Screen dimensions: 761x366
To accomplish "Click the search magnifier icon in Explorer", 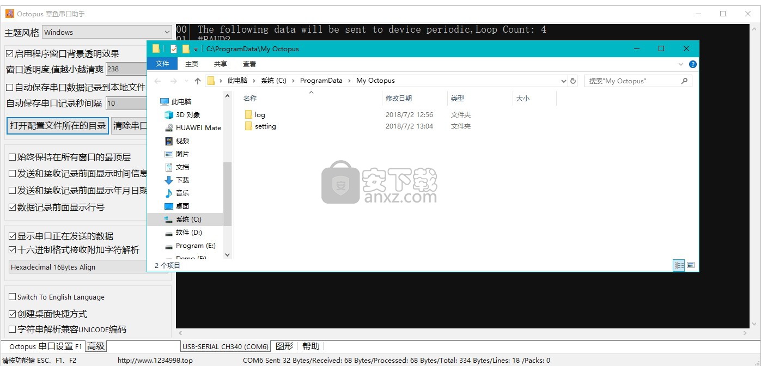I will pyautogui.click(x=685, y=81).
